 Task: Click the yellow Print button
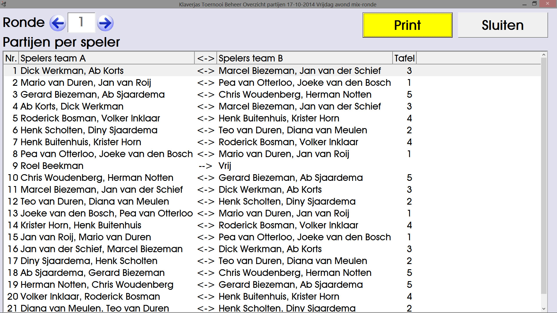point(407,25)
